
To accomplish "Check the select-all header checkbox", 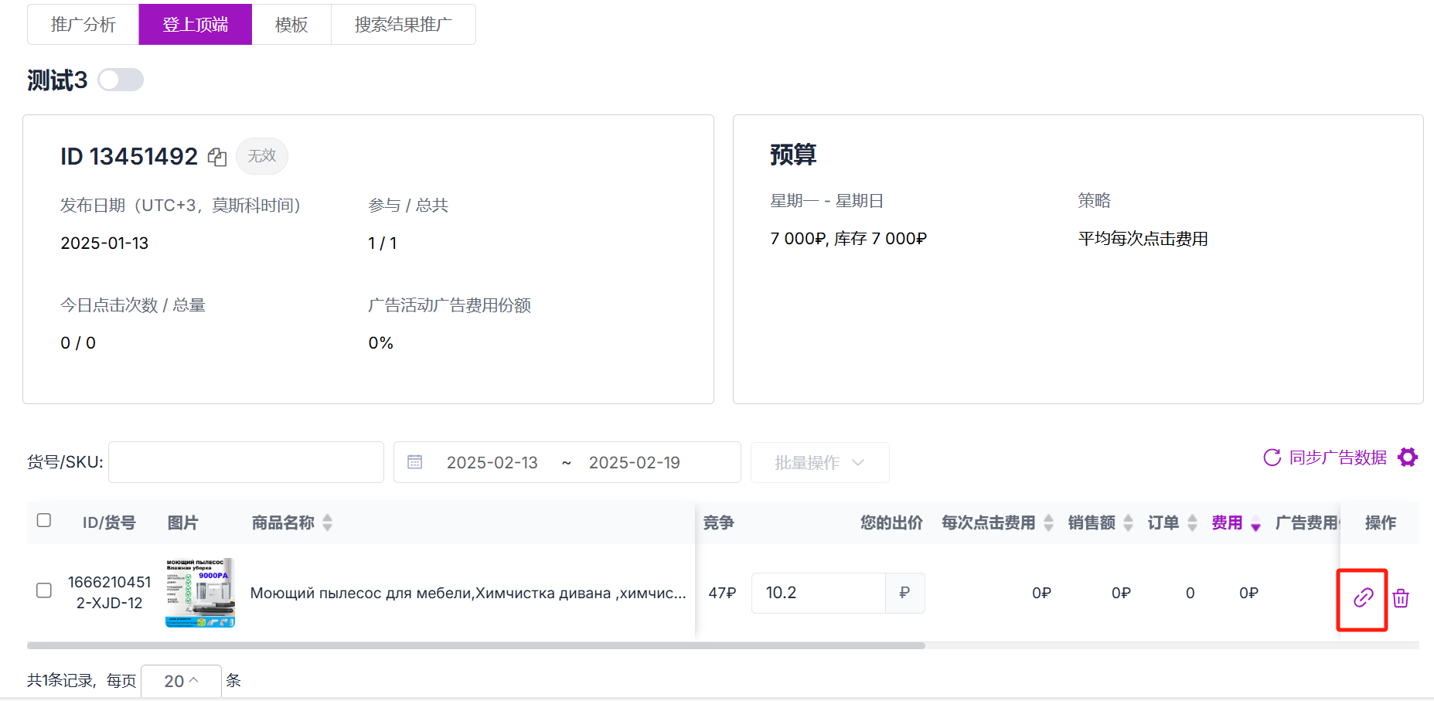I will pos(44,520).
